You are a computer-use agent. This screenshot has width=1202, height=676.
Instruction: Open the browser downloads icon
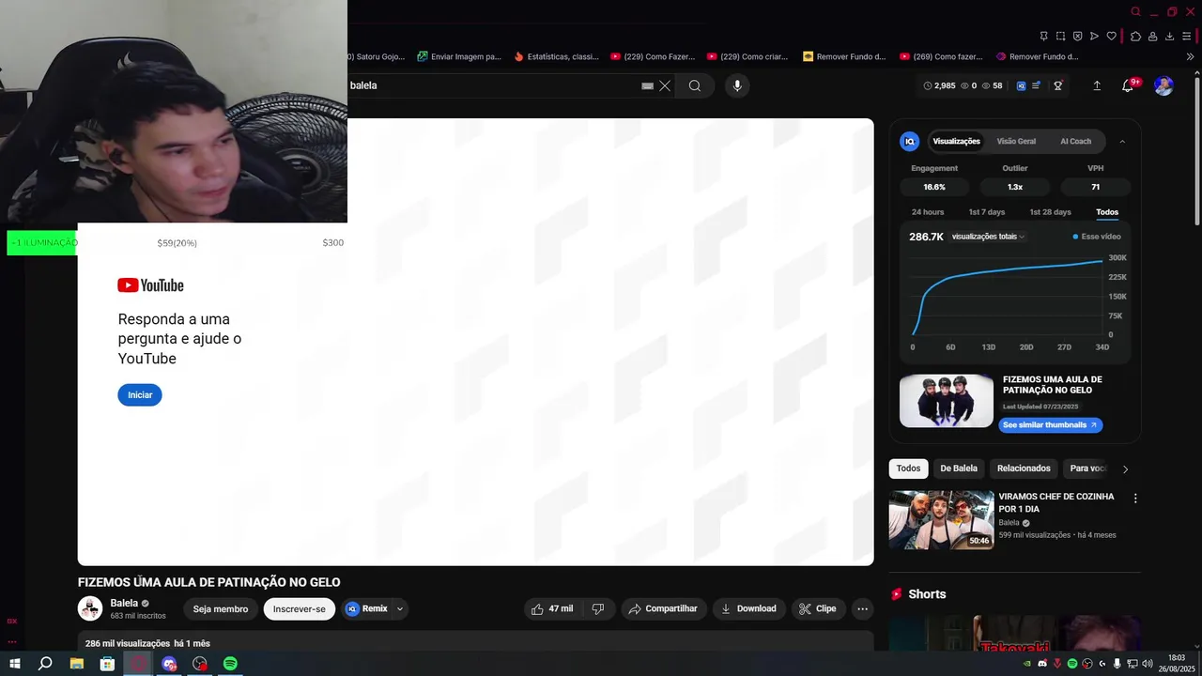(1170, 37)
